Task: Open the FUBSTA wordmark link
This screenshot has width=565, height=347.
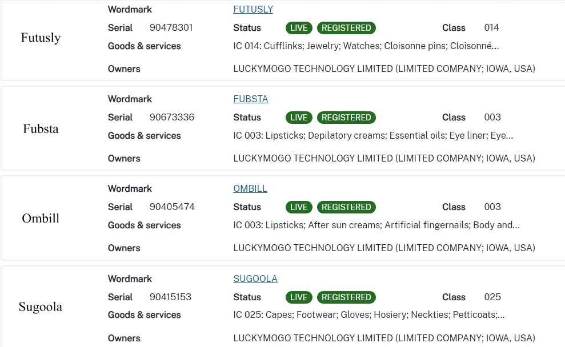Action: 250,99
